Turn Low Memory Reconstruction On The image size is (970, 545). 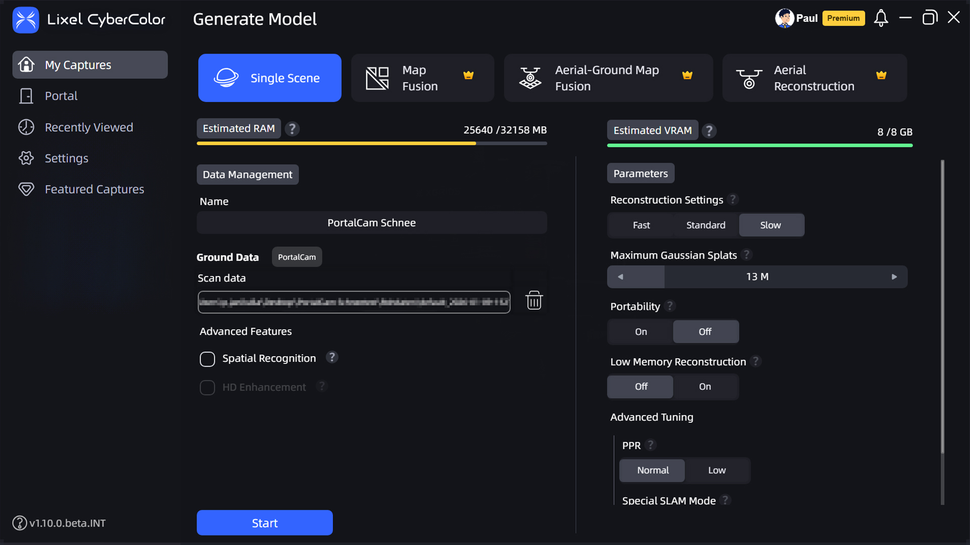click(x=705, y=387)
